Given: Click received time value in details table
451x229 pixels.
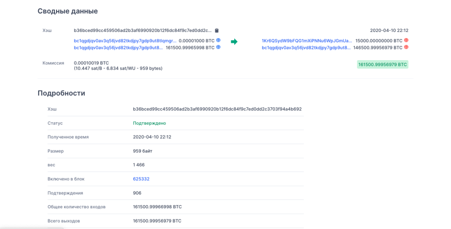Looking at the screenshot, I should click(x=152, y=137).
